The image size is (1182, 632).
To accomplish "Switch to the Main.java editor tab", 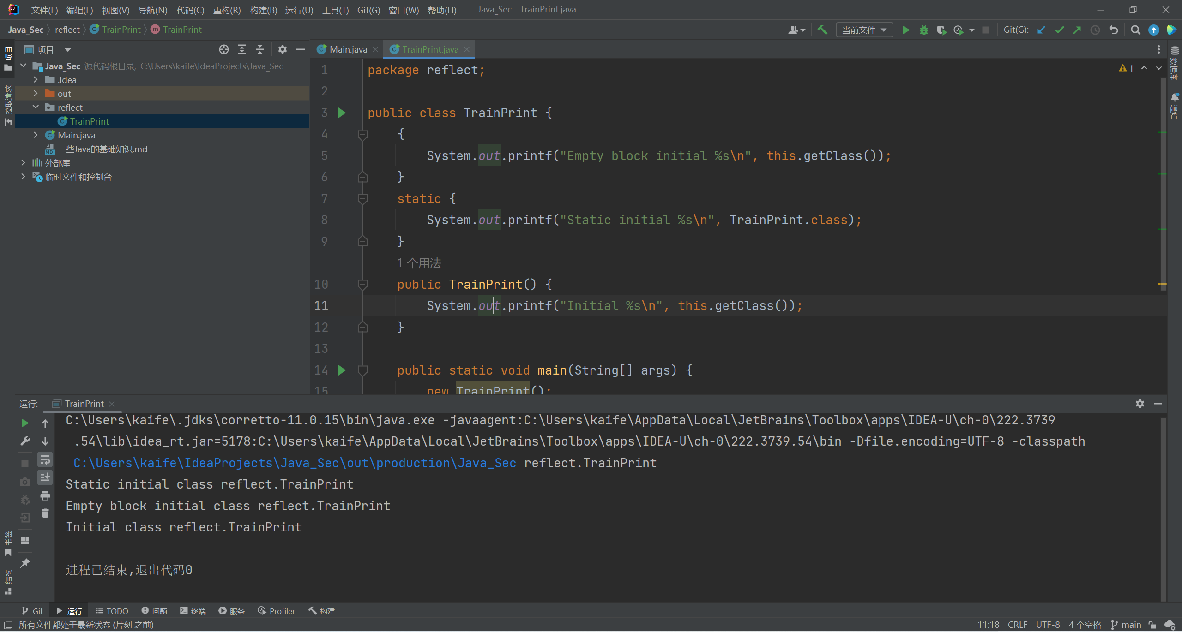I will click(348, 49).
